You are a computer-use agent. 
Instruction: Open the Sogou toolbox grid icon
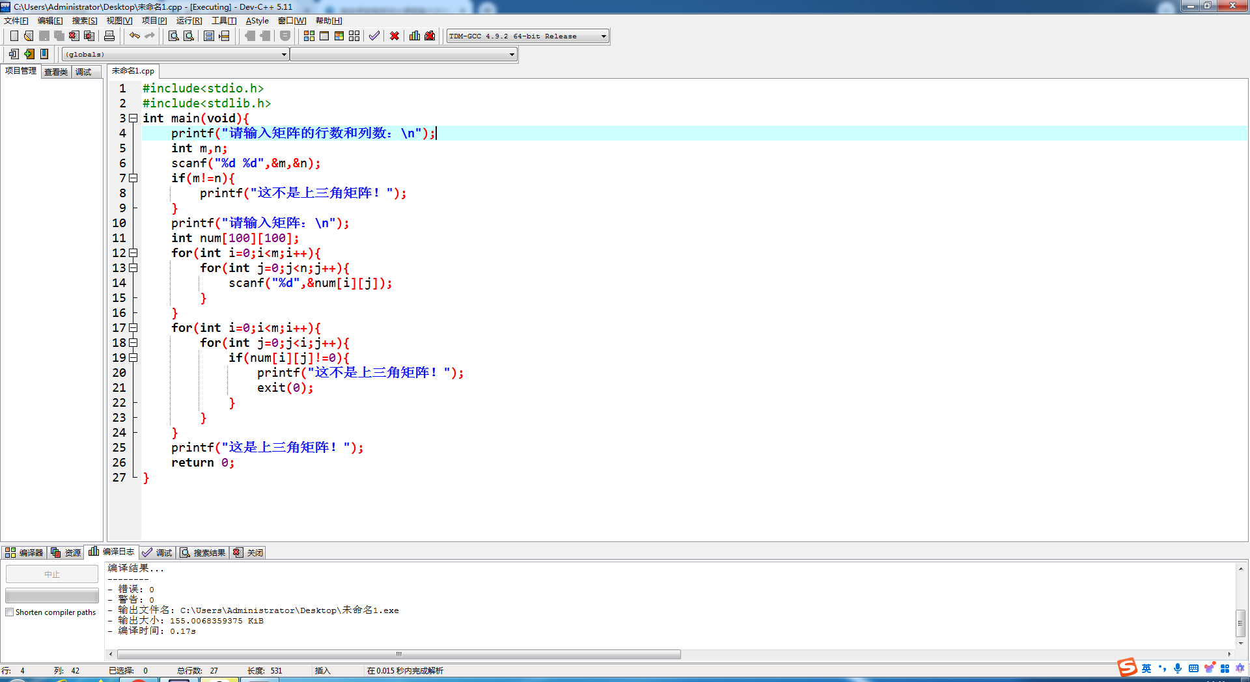pyautogui.click(x=1225, y=668)
